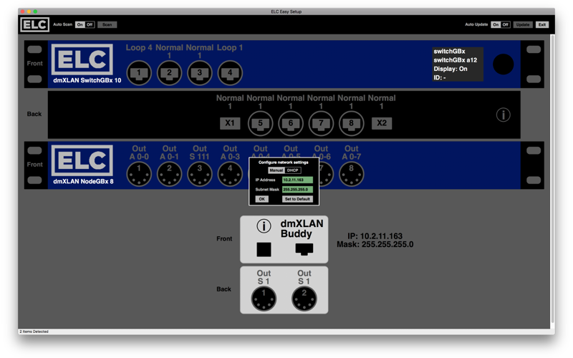This screenshot has height=358, width=573.
Task: Click SwitchGBx port 1 ethernet icon
Action: pos(139,73)
